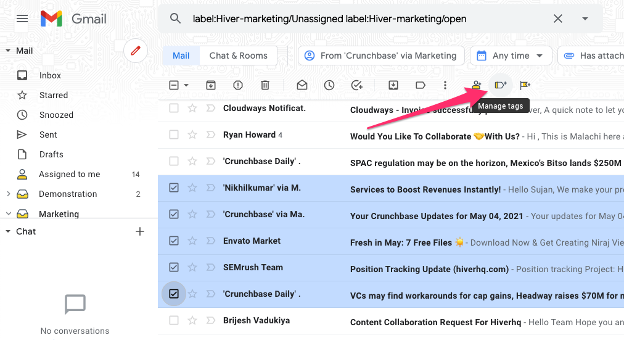Viewport: 624px width, 340px height.
Task: Collapse the Chat section arrow
Action: click(7, 231)
